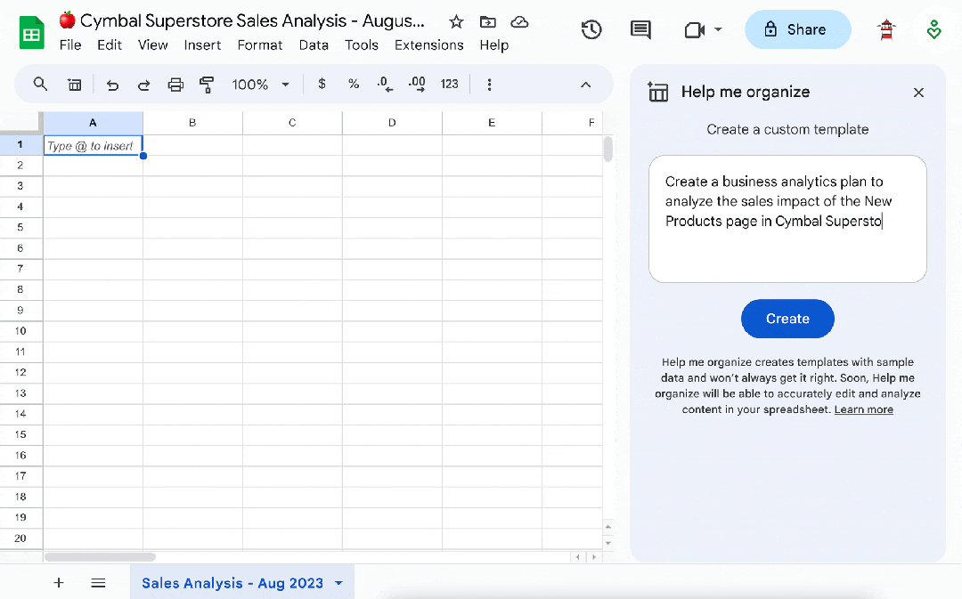Open the sheet tab dropdown arrow
Screen dimensions: 962x599
pos(338,583)
